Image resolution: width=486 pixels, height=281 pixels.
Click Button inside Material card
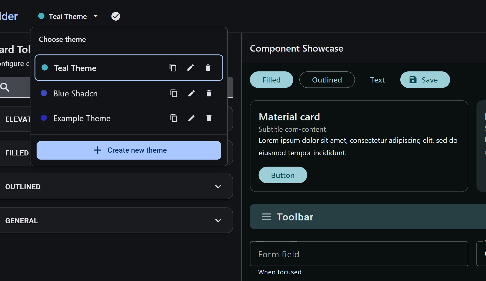pos(283,175)
